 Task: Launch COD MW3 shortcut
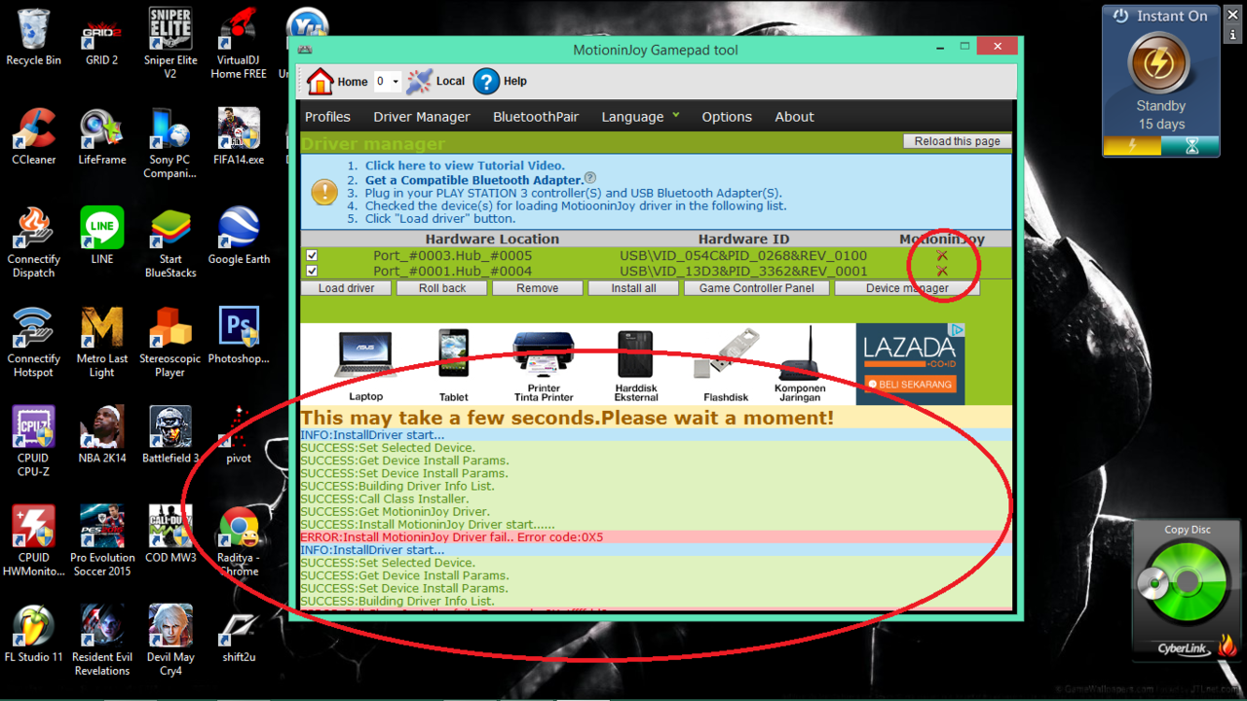click(170, 534)
